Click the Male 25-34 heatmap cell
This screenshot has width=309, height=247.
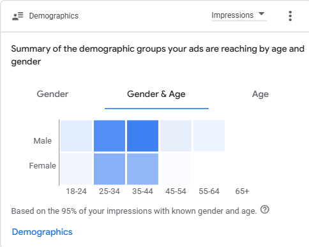click(x=109, y=136)
